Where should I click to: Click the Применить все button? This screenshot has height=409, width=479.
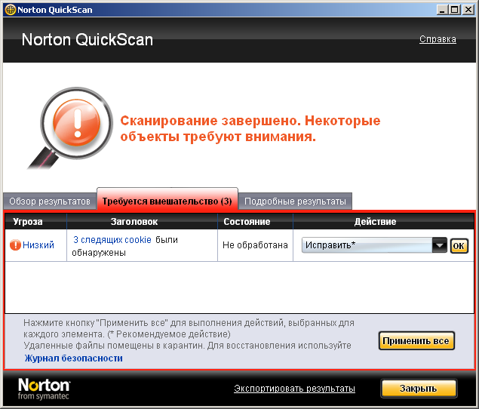pos(416,340)
